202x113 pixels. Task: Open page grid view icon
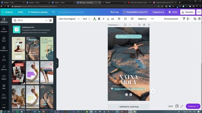pyautogui.click(x=177, y=106)
